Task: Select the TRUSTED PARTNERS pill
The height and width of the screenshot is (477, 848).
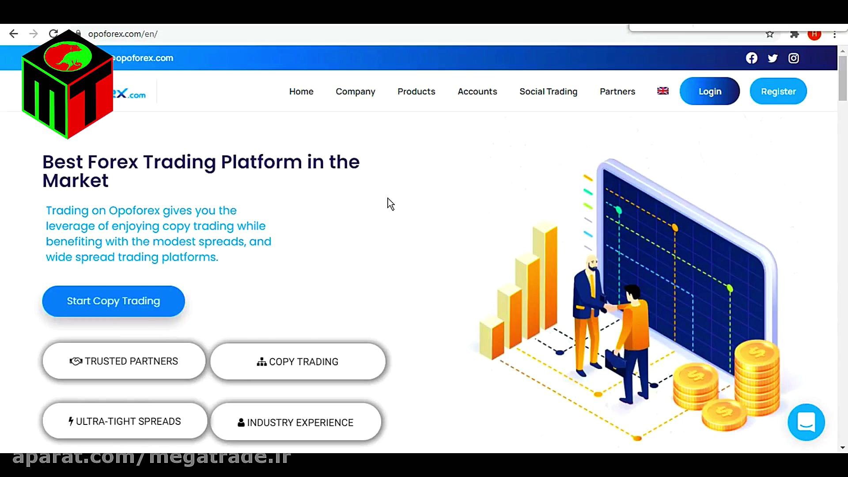Action: [124, 361]
